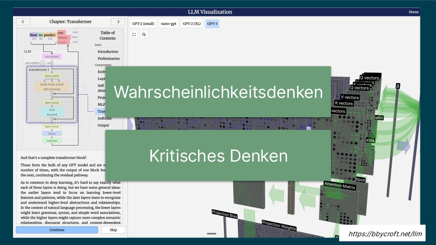The width and height of the screenshot is (436, 245).
Task: Click the pos embed label
Action: (32, 63)
